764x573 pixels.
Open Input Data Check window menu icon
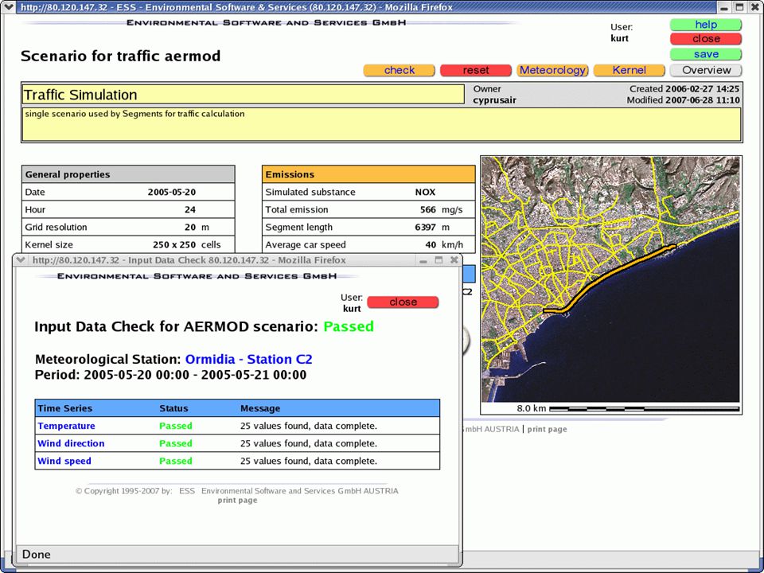(21, 259)
